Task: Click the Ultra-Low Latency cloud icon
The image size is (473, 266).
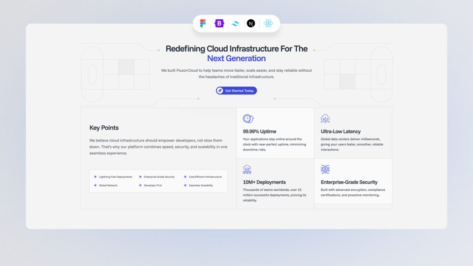Action: [x=325, y=119]
